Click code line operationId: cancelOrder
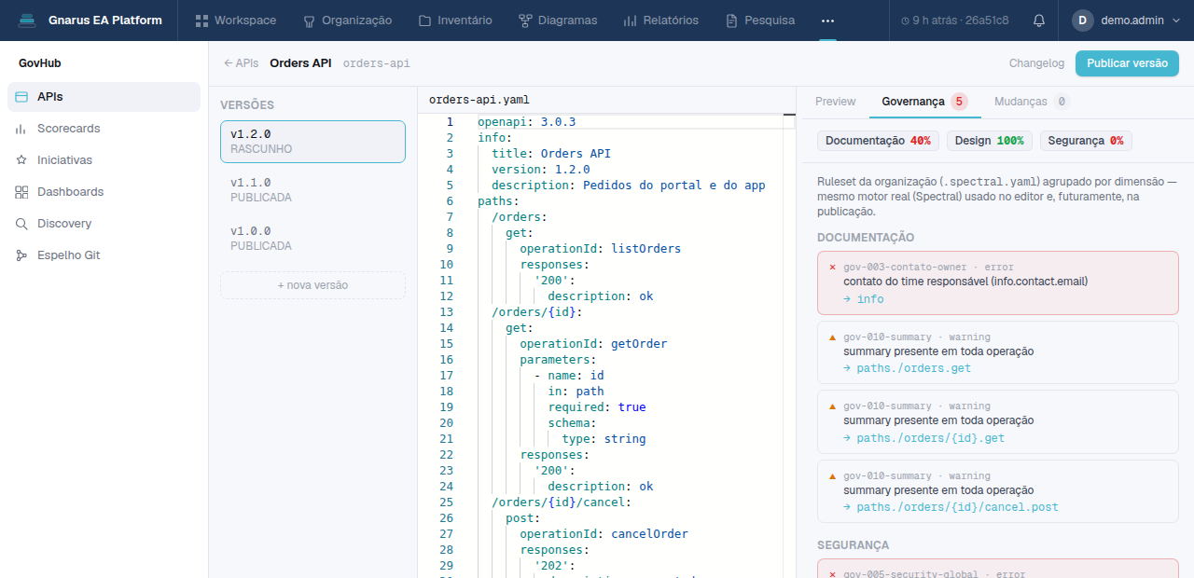The image size is (1194, 578). pos(604,534)
